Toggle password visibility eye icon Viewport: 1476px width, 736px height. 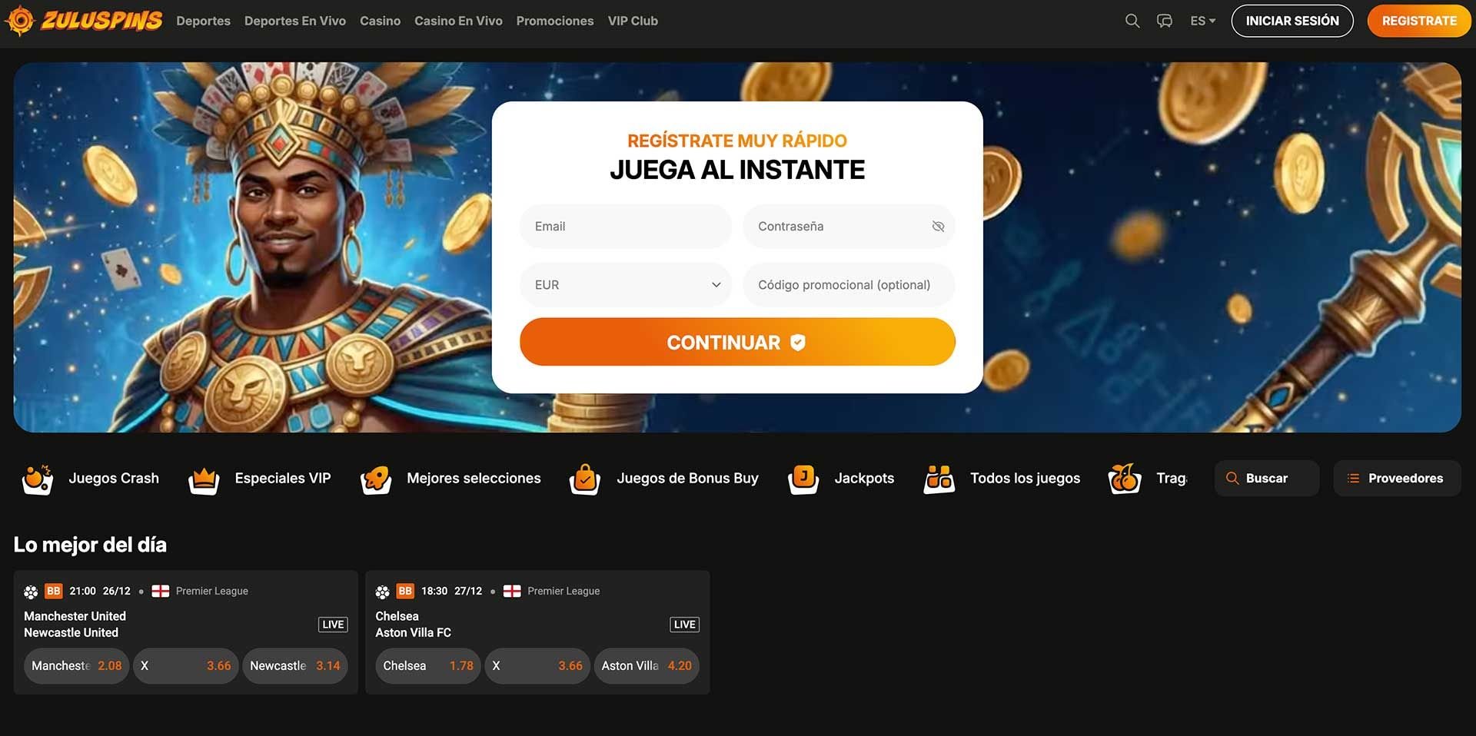938,226
